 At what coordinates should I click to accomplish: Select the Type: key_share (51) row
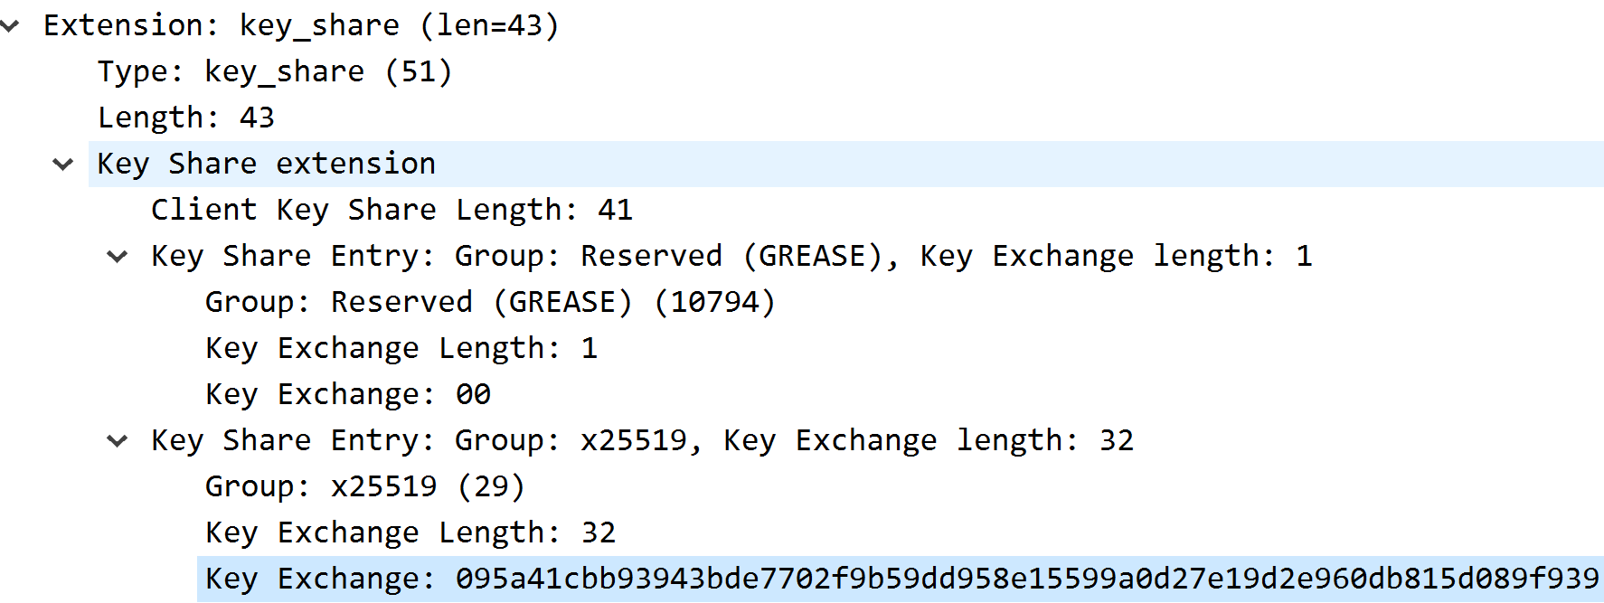(275, 71)
